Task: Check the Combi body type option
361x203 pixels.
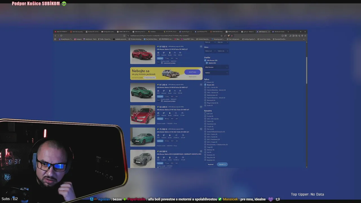Action: (205, 116)
